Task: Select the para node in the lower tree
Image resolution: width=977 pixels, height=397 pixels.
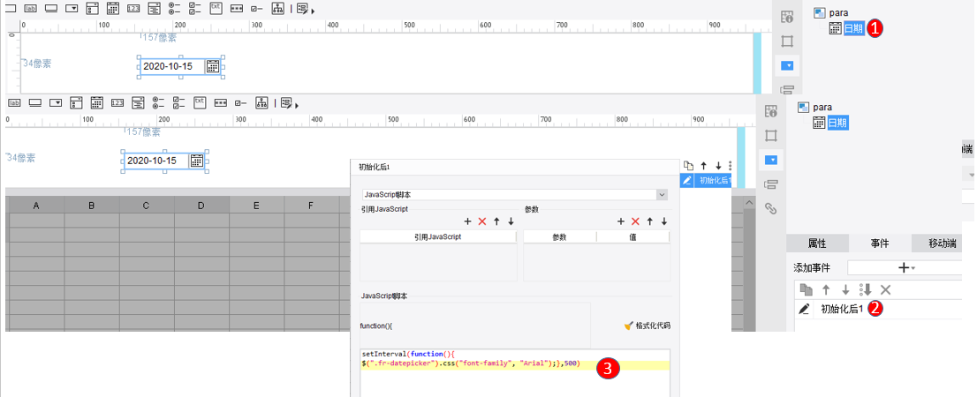Action: pyautogui.click(x=822, y=107)
